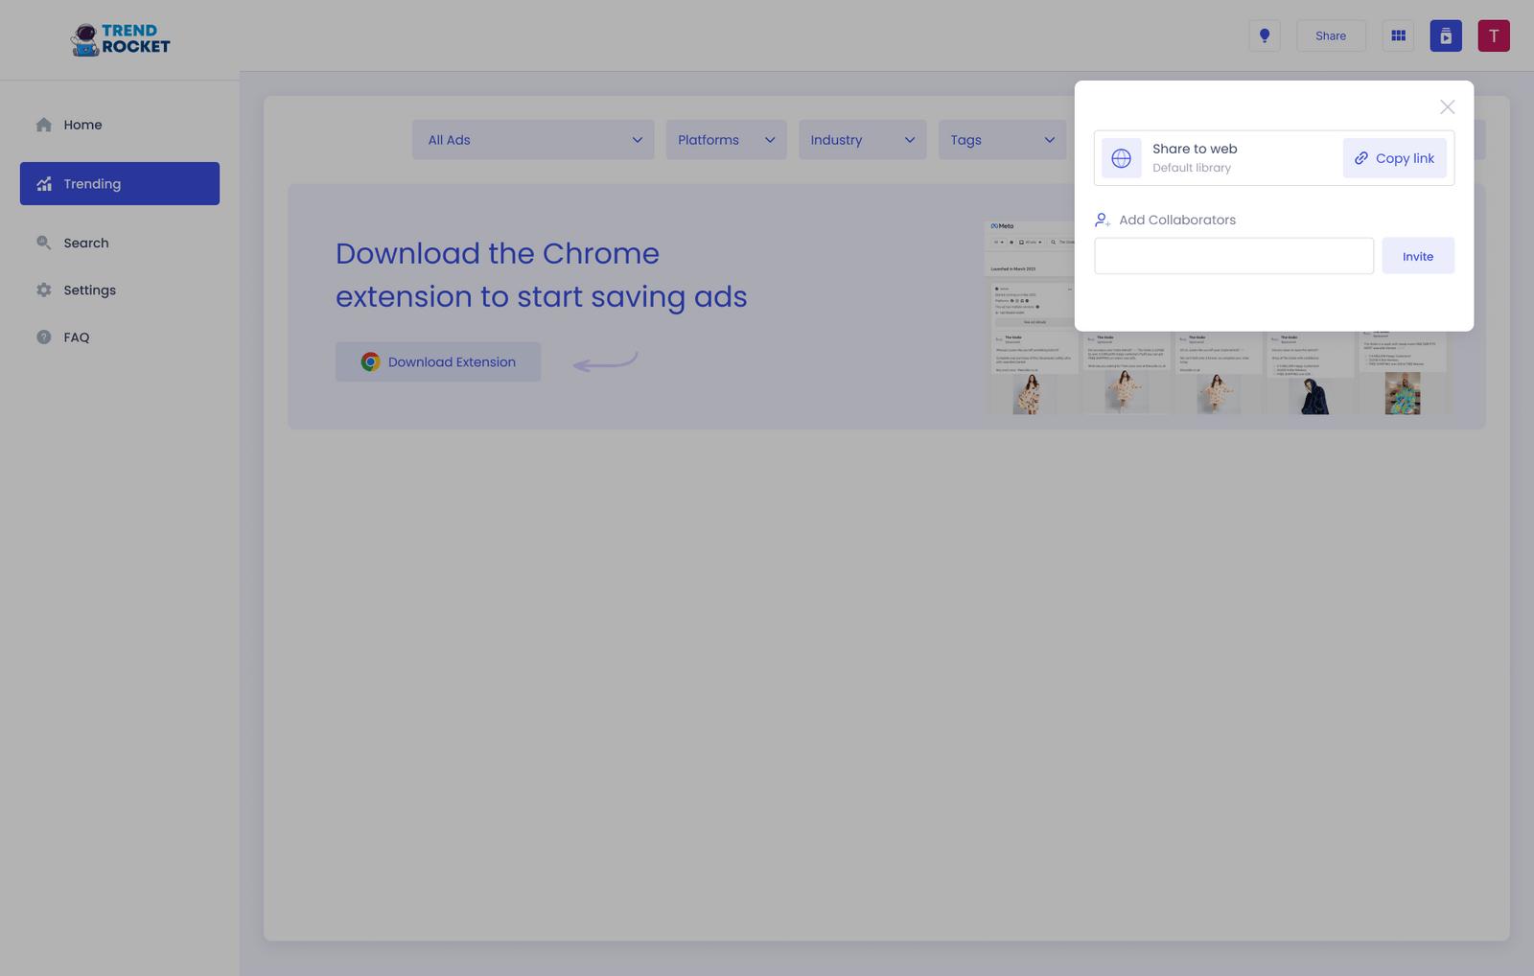Screen dimensions: 1534x976
Task: Click the globe icon next to Share to web
Action: pyautogui.click(x=1120, y=158)
